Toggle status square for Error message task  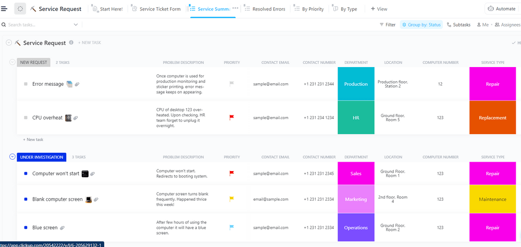[26, 84]
